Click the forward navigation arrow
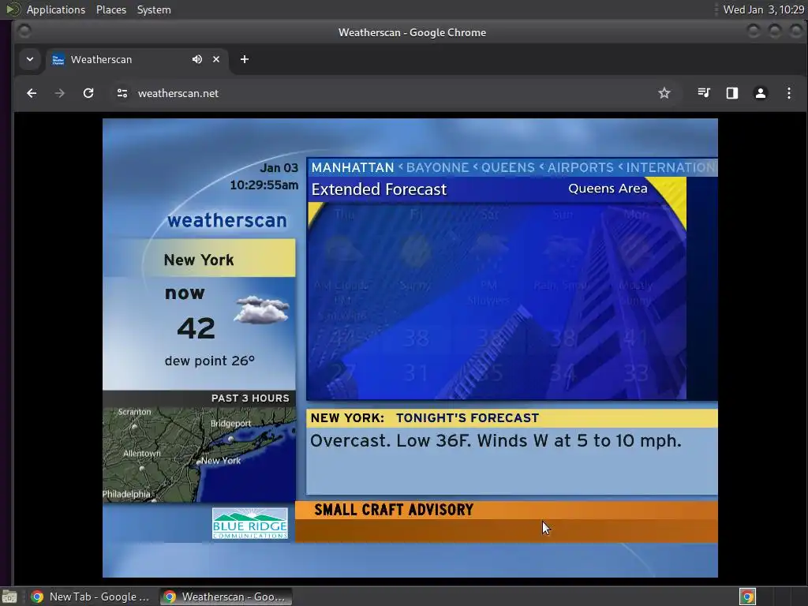Screen dimensions: 808x606 60,93
